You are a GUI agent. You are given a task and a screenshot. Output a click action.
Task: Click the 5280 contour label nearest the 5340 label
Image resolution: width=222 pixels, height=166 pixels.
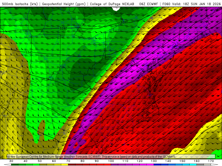coord(63,28)
